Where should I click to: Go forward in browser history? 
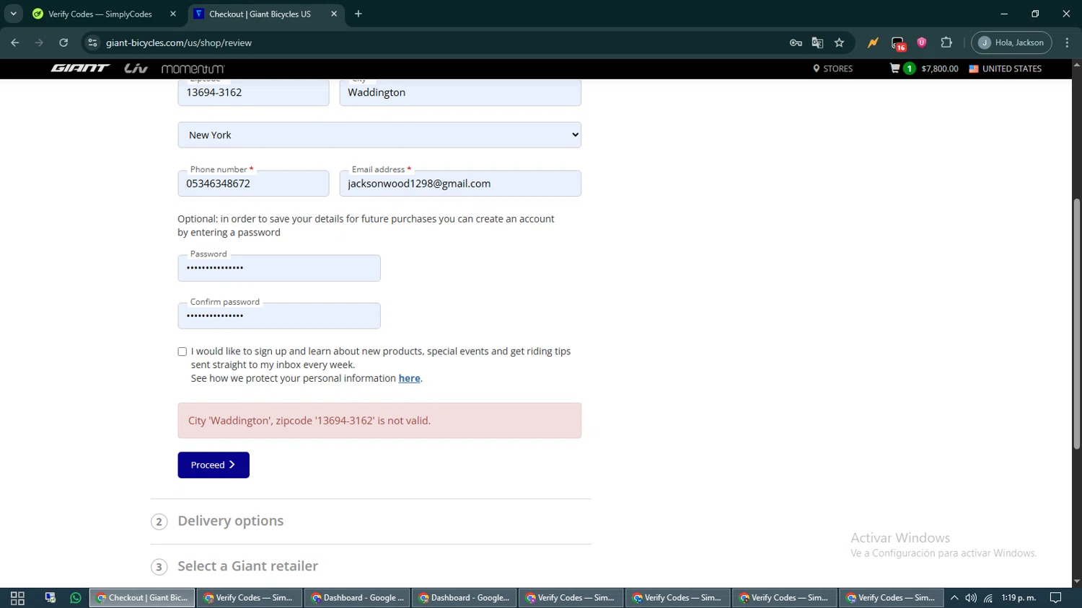39,43
